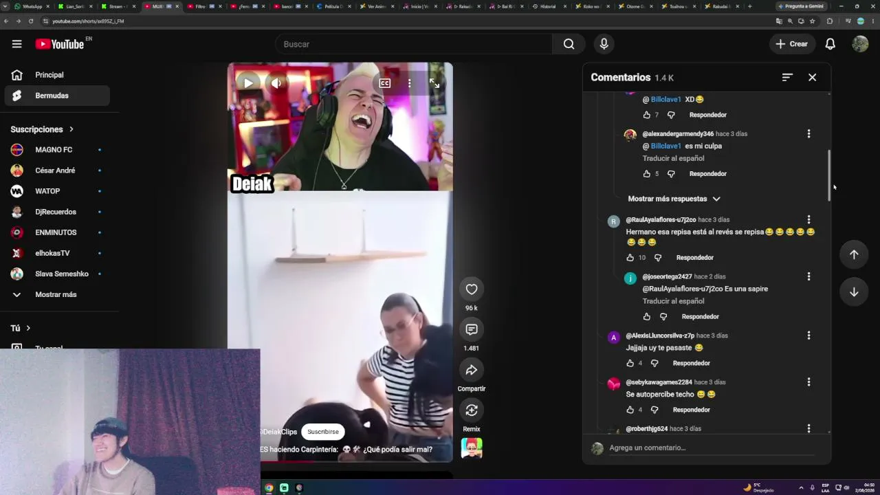Select Principal in the sidebar
This screenshot has width=880, height=495.
click(57, 75)
